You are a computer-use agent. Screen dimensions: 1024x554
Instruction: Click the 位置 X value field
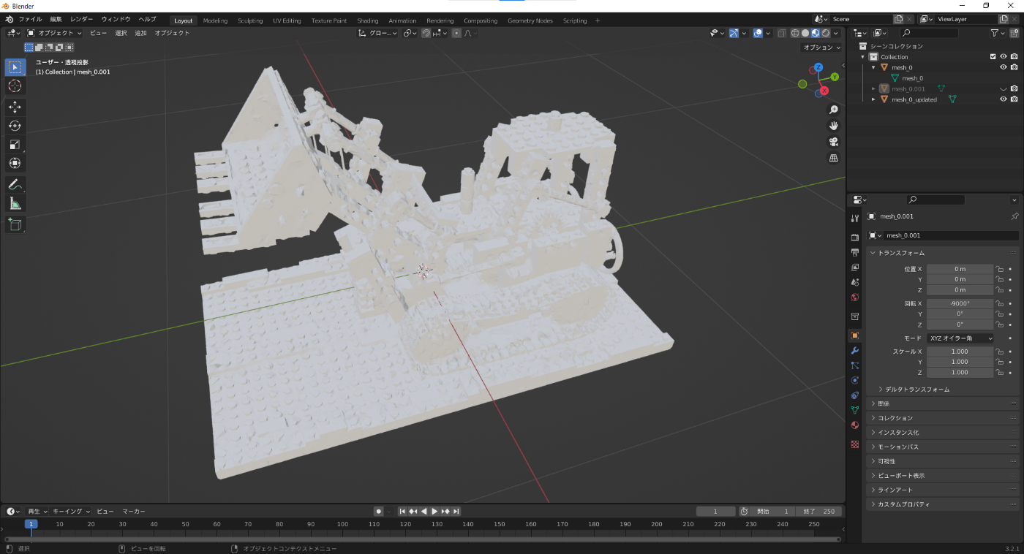point(960,269)
